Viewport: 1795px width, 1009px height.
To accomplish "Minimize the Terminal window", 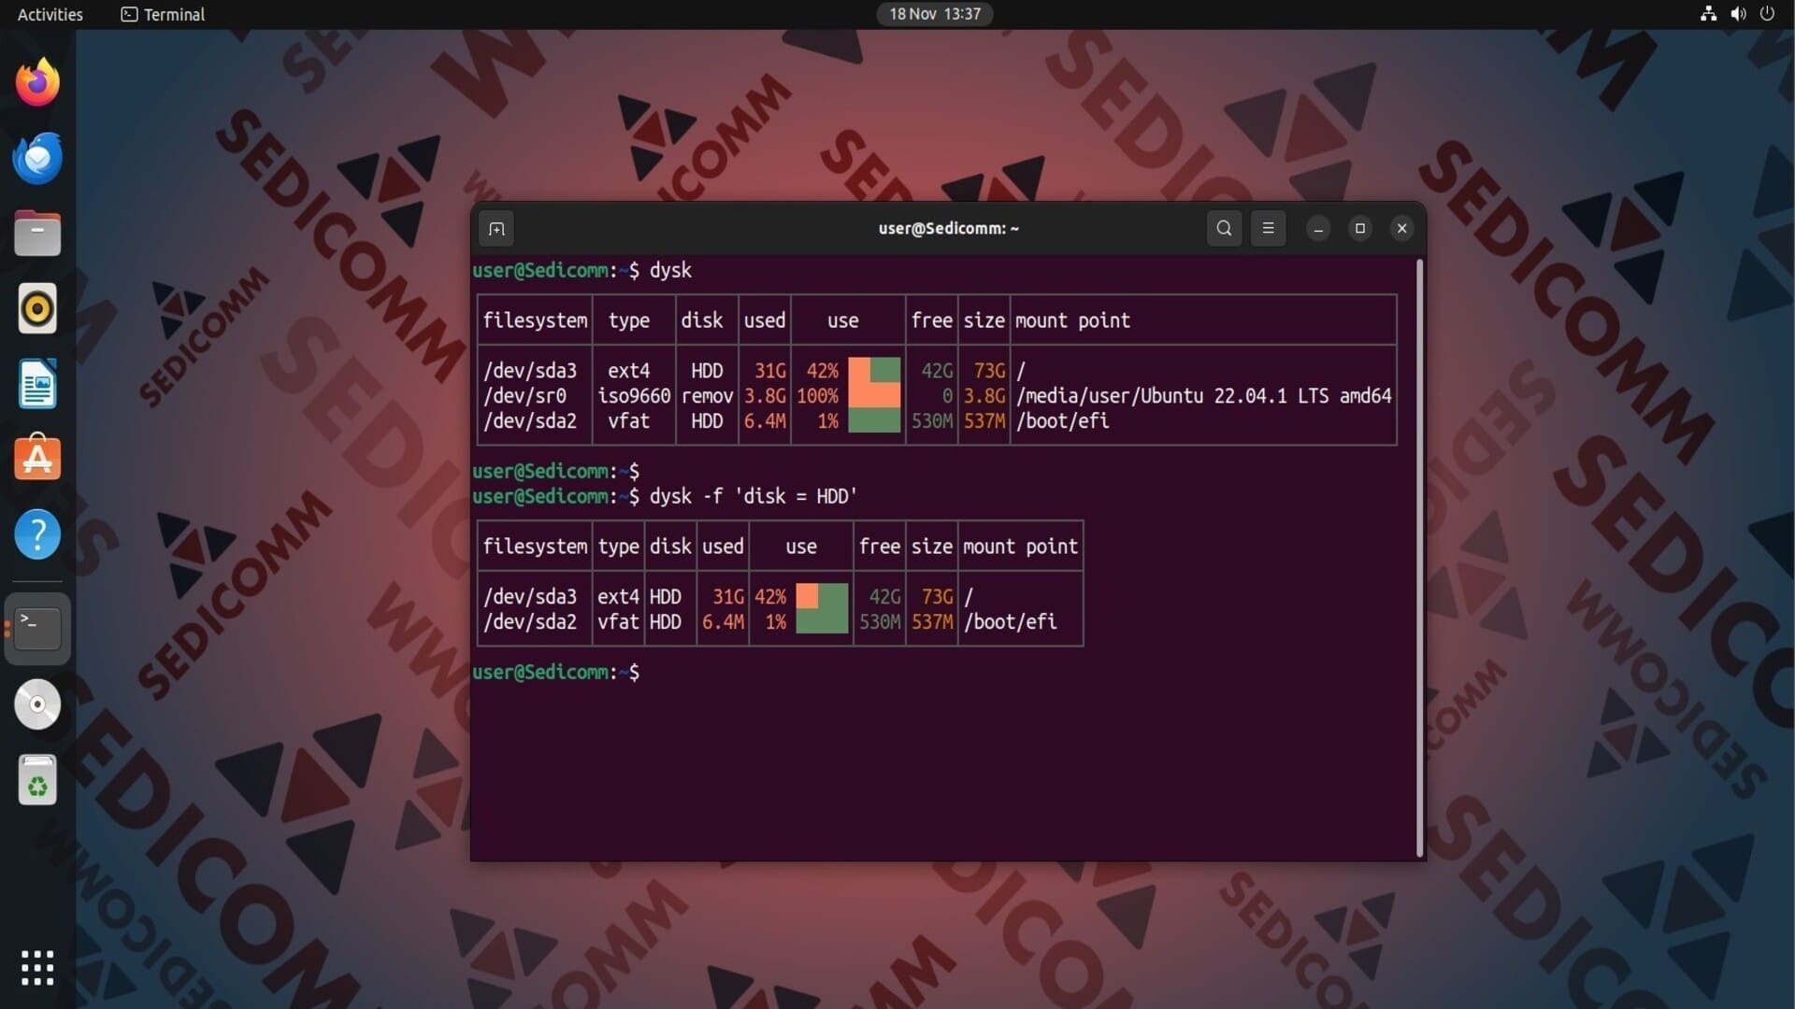I will pos(1318,228).
